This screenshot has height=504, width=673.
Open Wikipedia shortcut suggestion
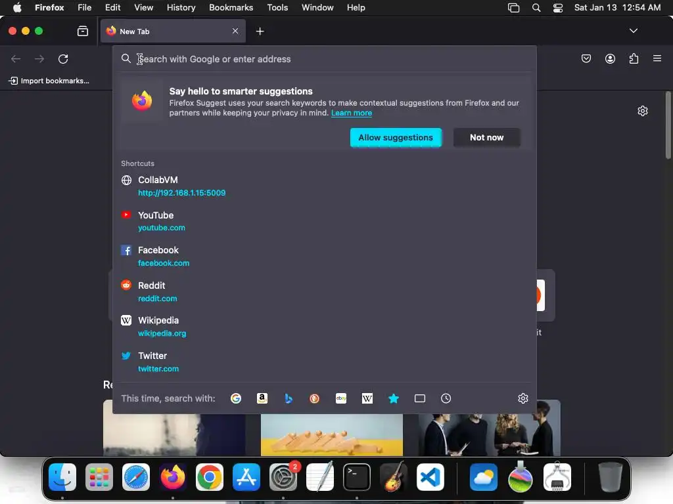325,327
